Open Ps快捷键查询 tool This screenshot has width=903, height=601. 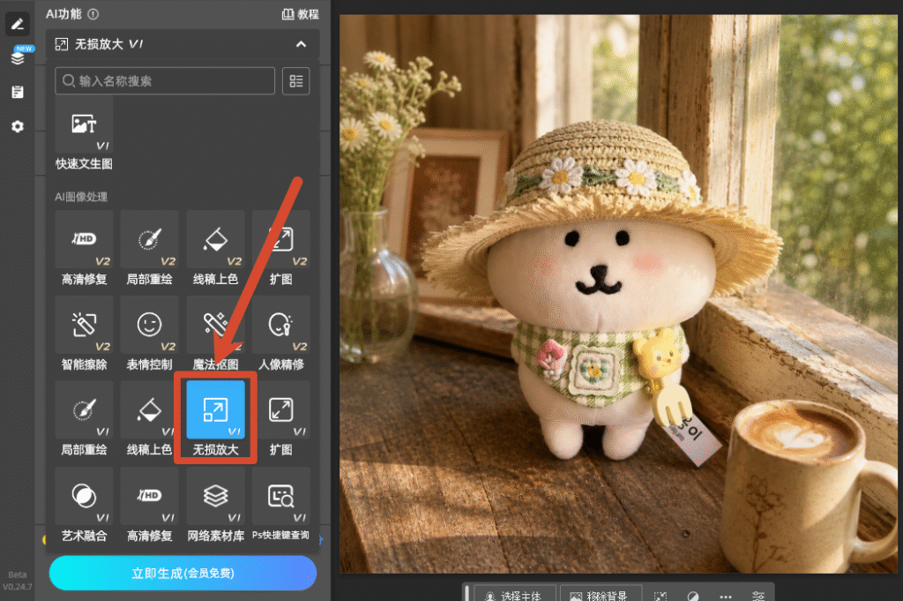(281, 505)
